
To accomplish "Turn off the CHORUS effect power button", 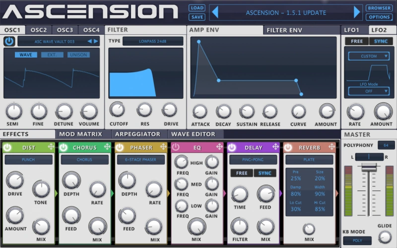I will click(x=64, y=147).
